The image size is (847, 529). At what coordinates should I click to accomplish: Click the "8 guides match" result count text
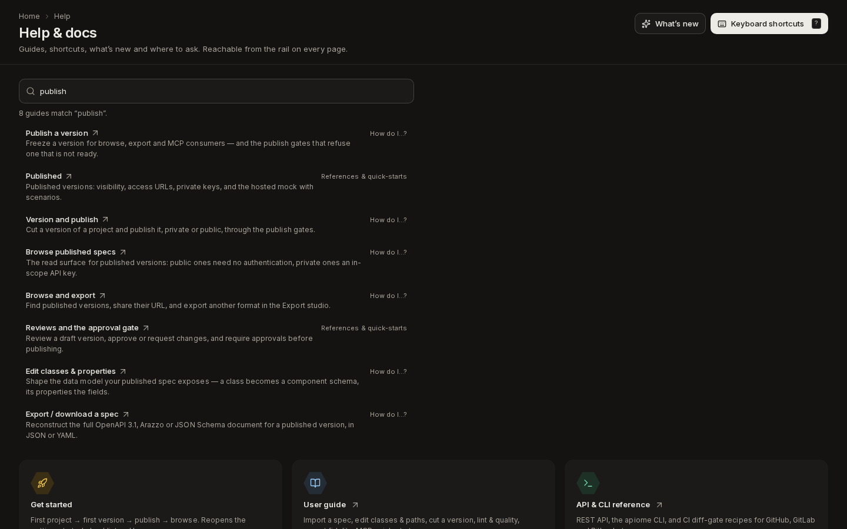(x=63, y=113)
